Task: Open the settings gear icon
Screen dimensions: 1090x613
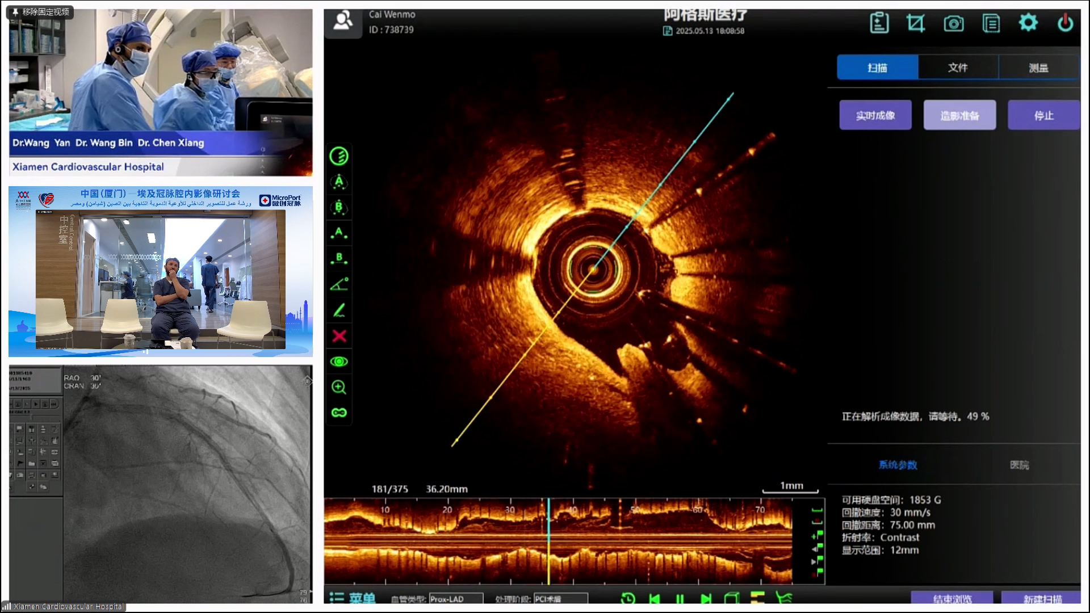Action: pos(1028,23)
